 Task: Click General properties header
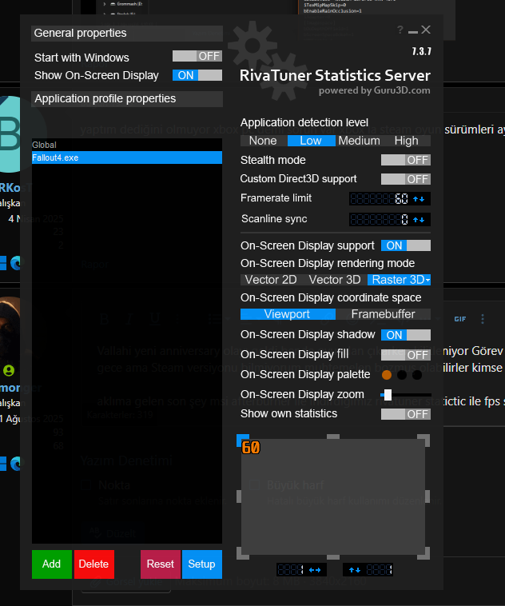pyautogui.click(x=127, y=34)
